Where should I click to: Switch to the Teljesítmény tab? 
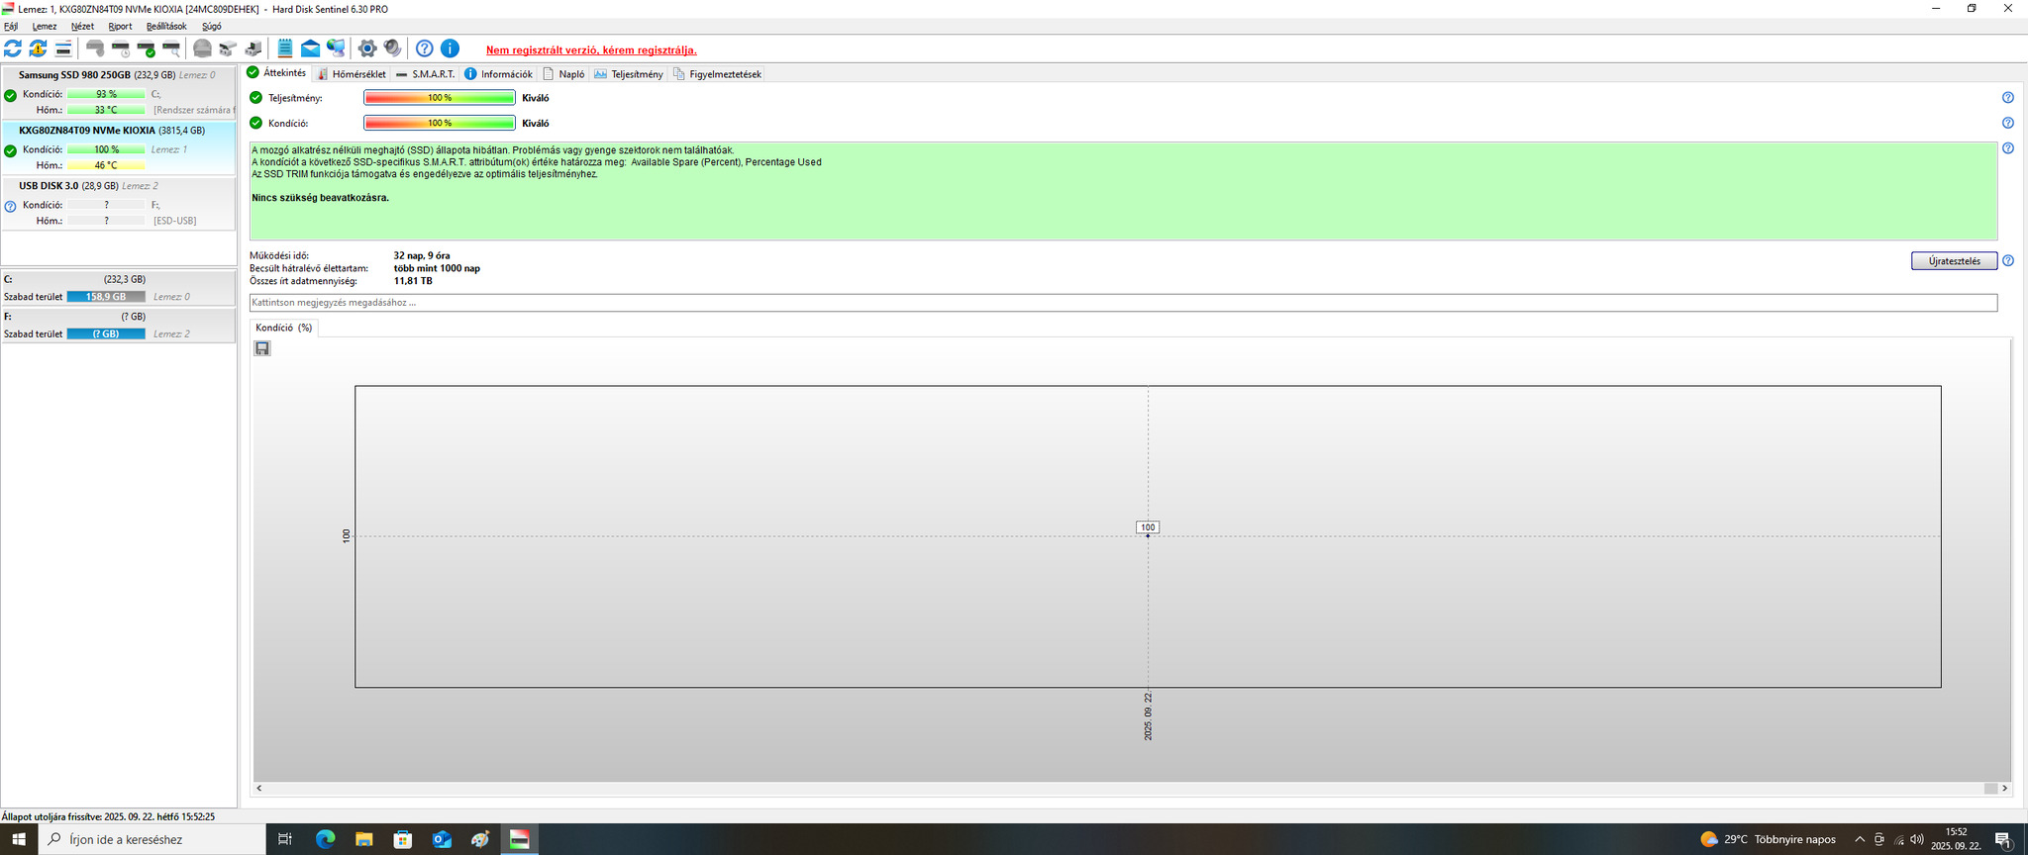(x=629, y=74)
